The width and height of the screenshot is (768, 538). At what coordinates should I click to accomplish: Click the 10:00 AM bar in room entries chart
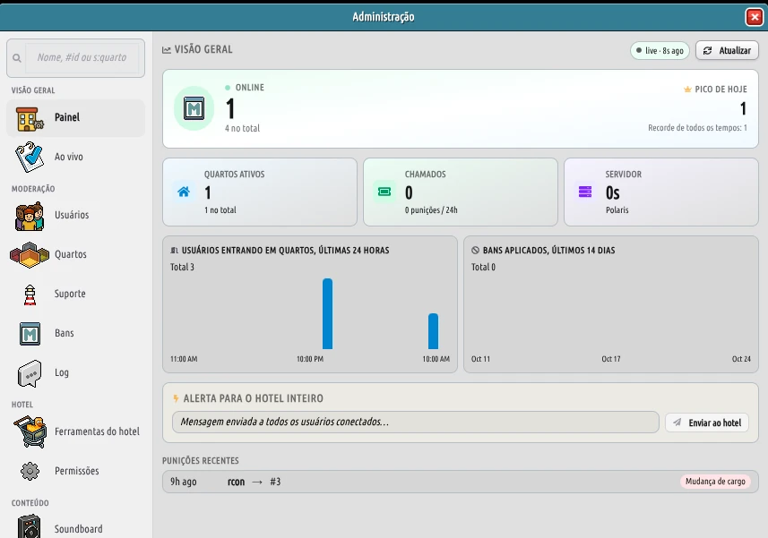434,331
